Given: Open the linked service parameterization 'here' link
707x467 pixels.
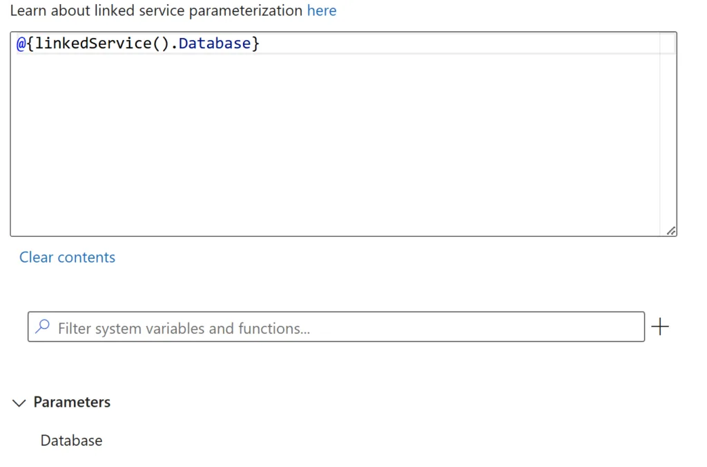Looking at the screenshot, I should (x=322, y=10).
